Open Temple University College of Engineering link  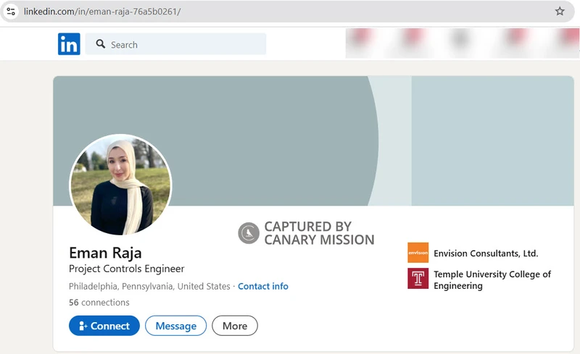tap(492, 279)
